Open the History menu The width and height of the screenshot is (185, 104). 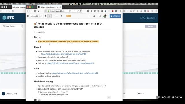coord(30,4)
